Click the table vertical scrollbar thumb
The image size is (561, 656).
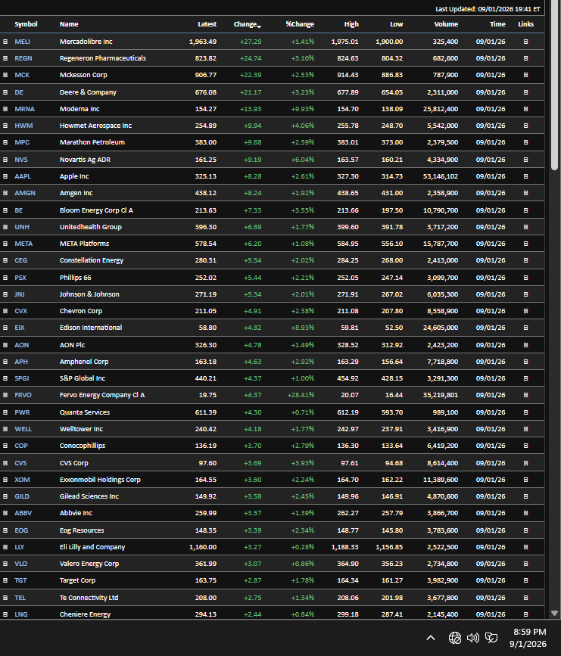click(x=555, y=85)
